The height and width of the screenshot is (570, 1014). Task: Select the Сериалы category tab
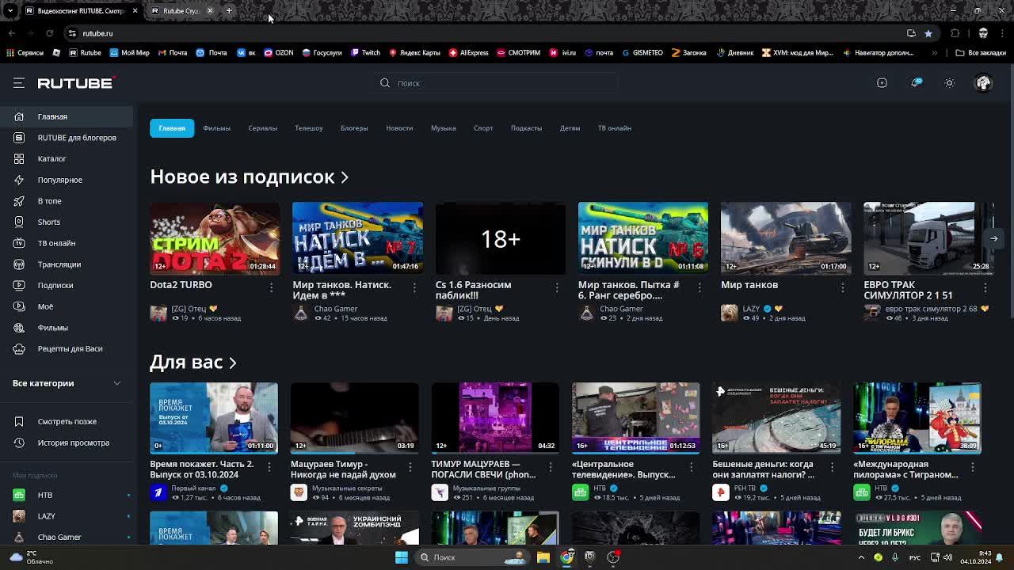262,128
